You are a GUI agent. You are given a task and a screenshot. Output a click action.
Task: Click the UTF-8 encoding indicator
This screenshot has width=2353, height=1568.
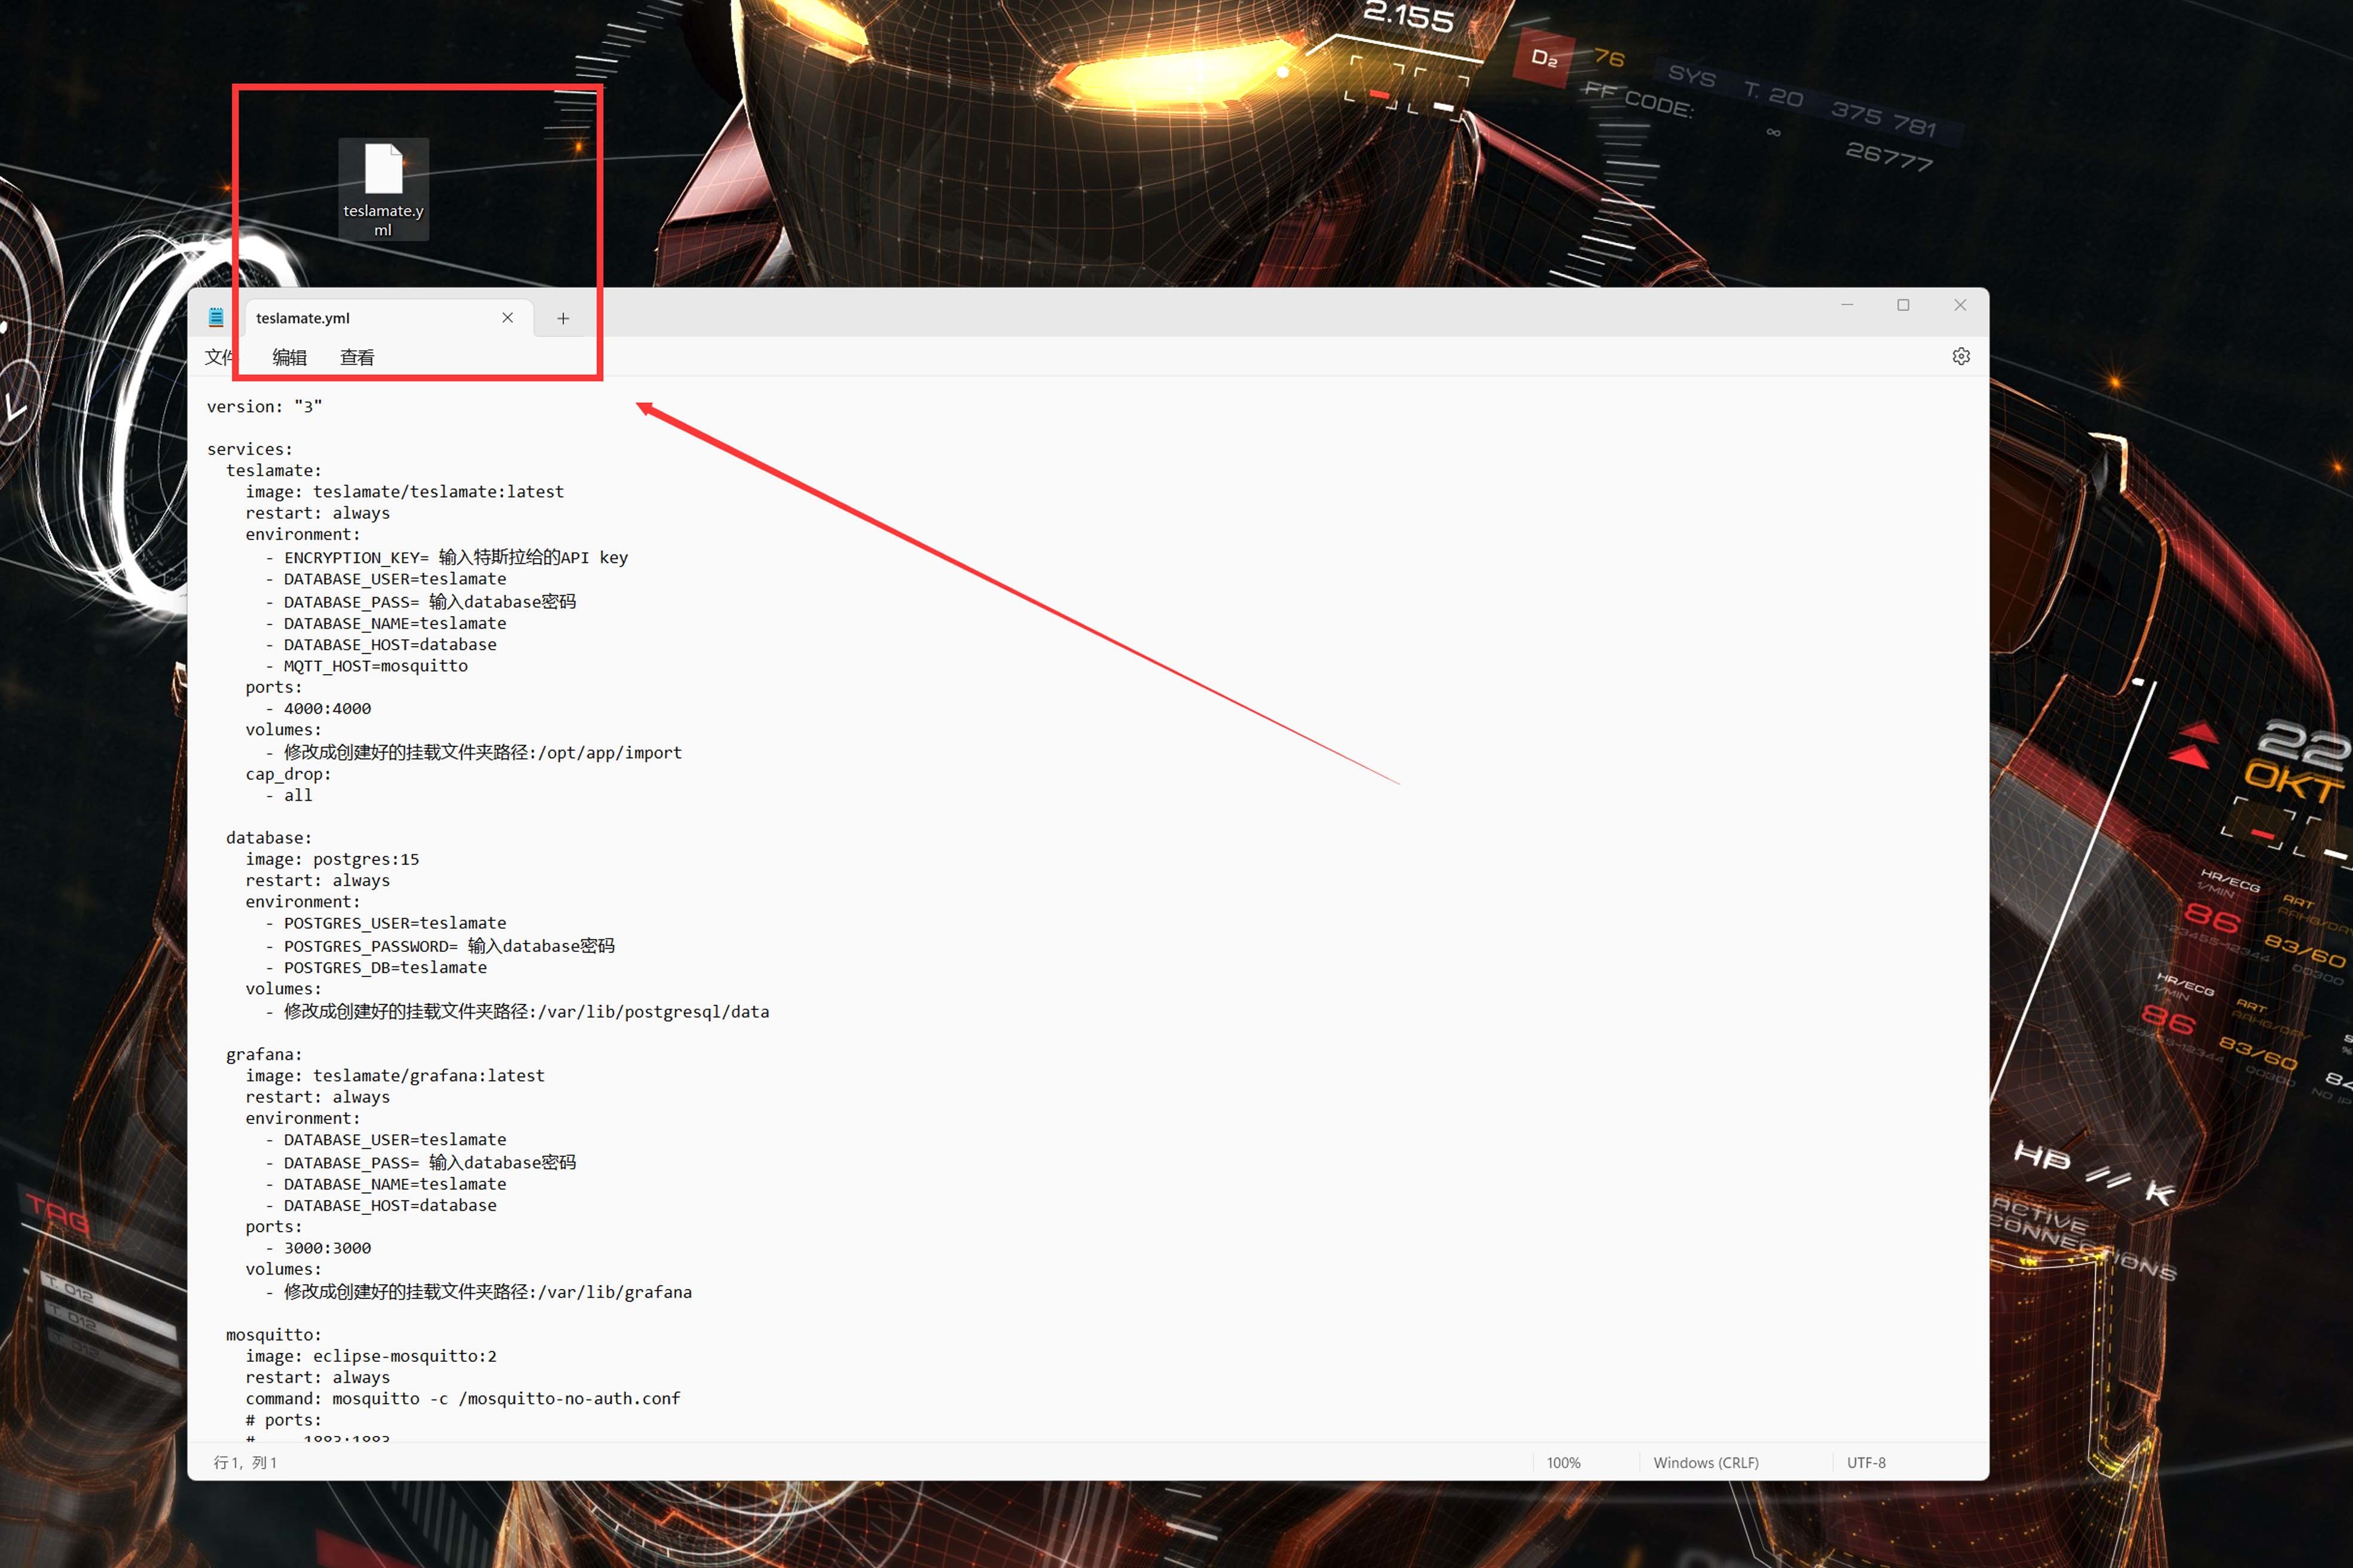click(1865, 1462)
